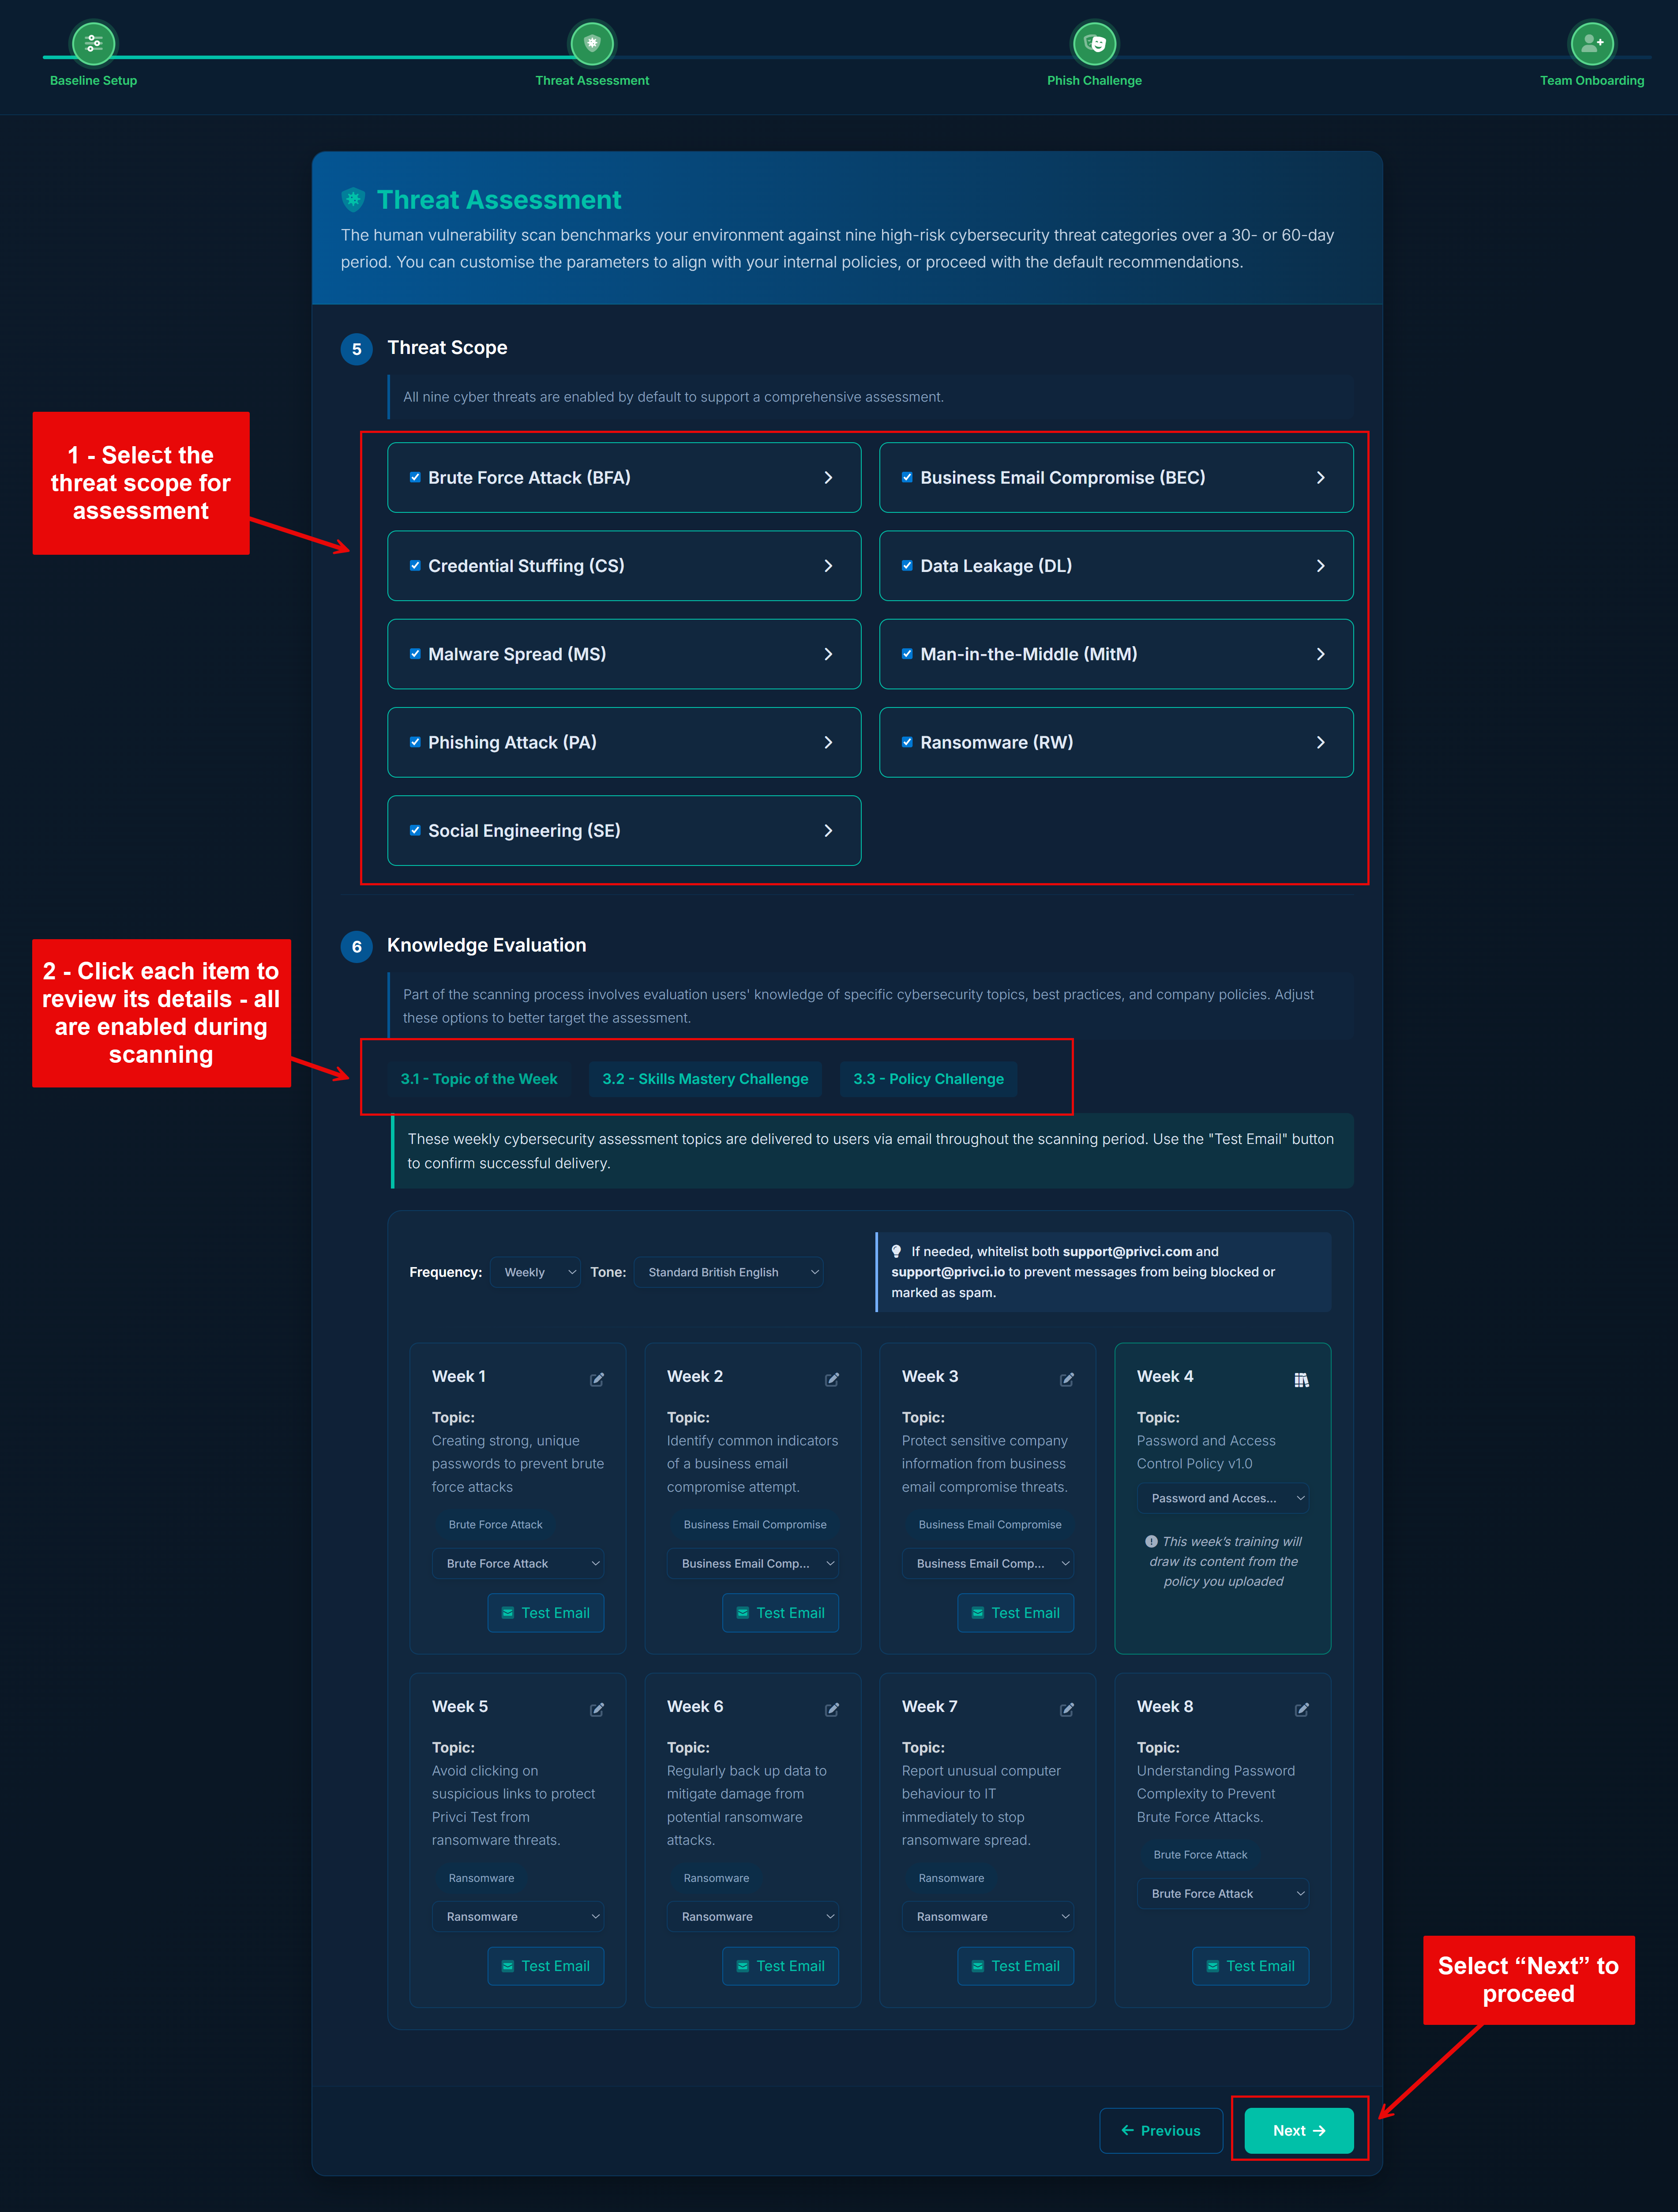Open the Frequency Weekly dropdown
Viewport: 1678px width, 2212px height.
coord(536,1272)
